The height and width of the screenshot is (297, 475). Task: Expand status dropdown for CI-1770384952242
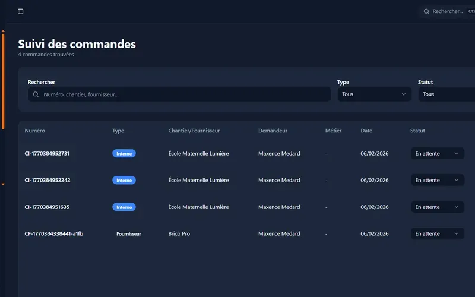(x=437, y=180)
